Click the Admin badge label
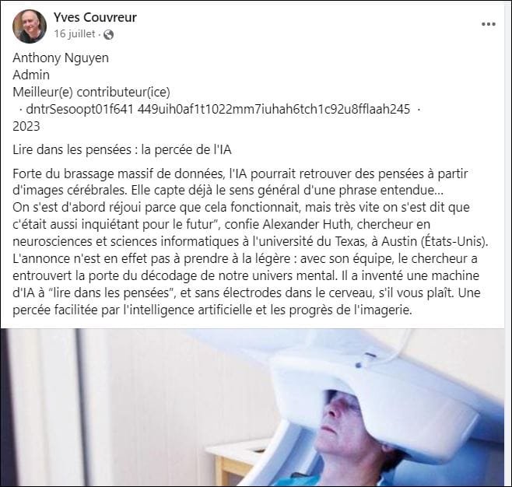This screenshot has height=487, width=512. pos(31,75)
